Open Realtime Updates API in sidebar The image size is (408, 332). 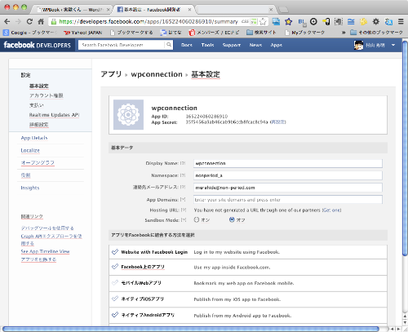(x=54, y=115)
